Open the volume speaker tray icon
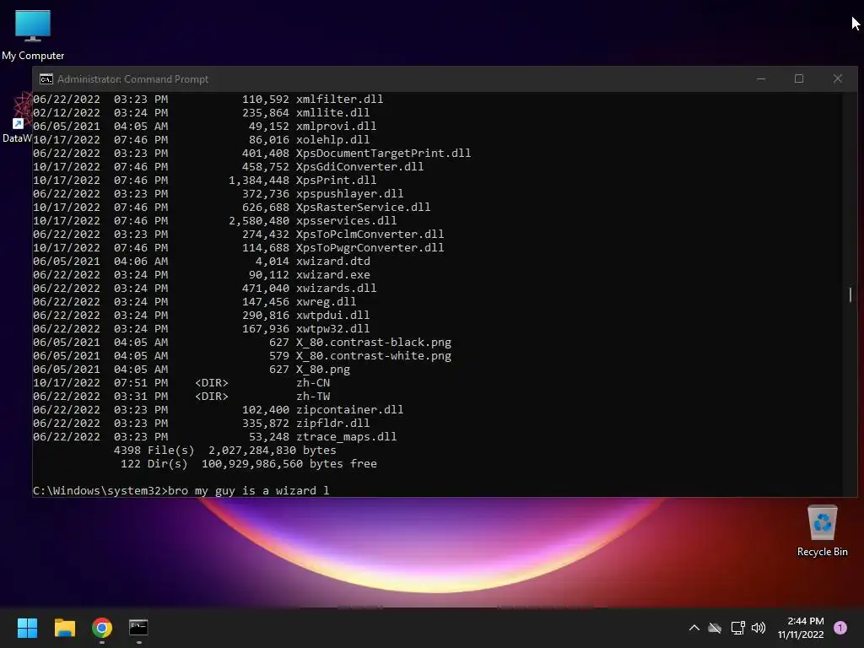 click(x=759, y=628)
